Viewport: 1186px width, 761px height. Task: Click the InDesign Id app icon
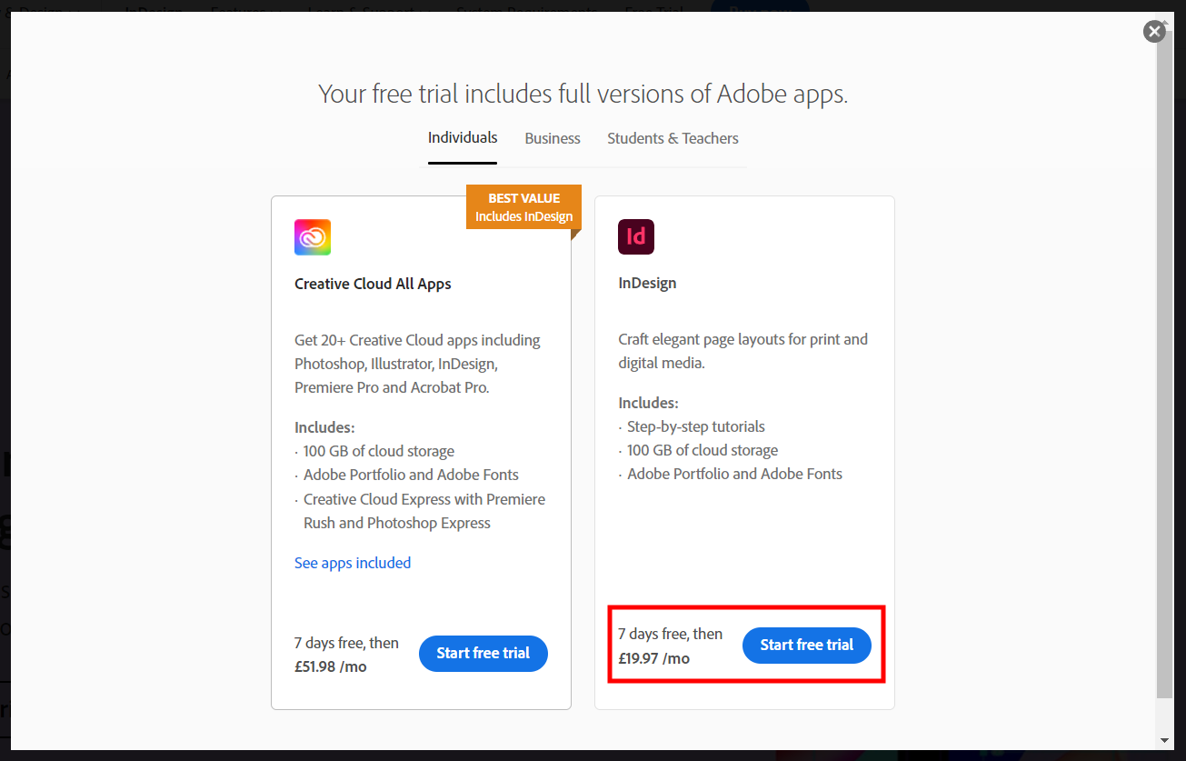636,236
